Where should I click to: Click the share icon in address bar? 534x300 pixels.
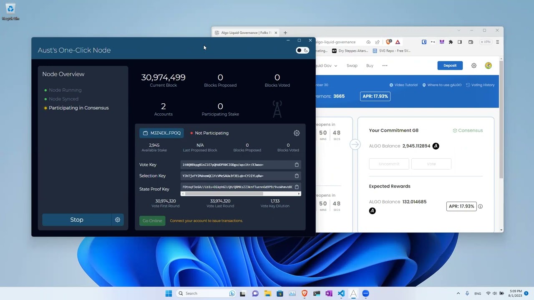[x=377, y=42]
